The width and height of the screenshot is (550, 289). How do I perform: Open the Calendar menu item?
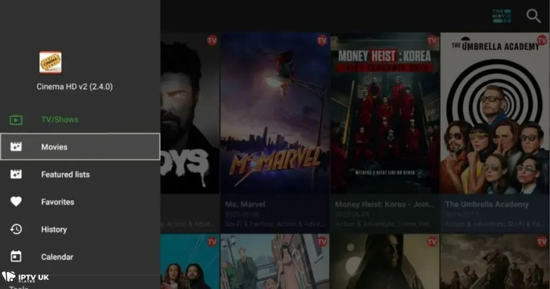pos(80,257)
